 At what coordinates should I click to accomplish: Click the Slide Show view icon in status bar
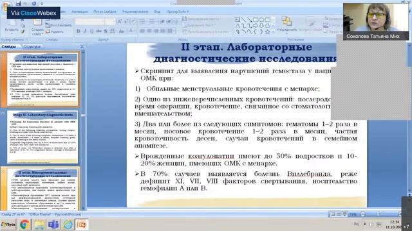click(x=345, y=214)
